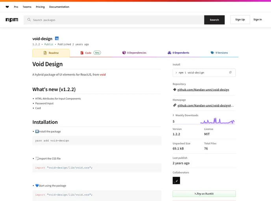Viewport: 271px width, 201px height.
Task: Click the Installation heading
Action: (x=45, y=122)
